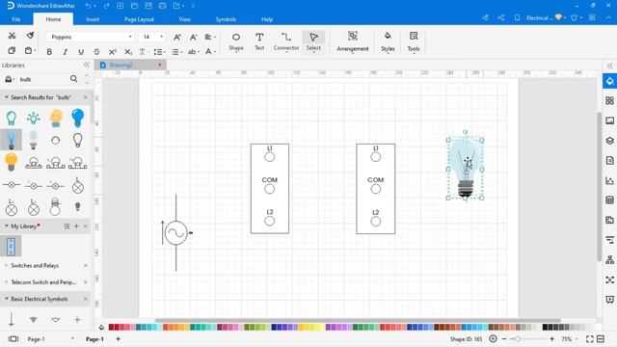Click the Format Painter icon

[30, 36]
